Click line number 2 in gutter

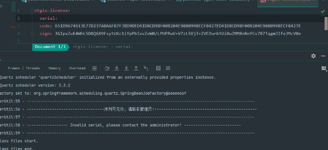tap(18, 18)
